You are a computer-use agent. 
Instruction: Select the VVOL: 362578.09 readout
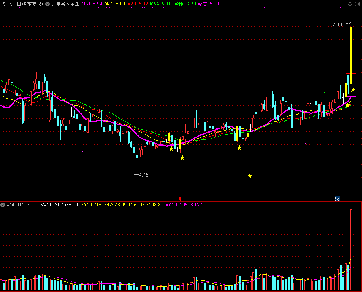point(59,205)
